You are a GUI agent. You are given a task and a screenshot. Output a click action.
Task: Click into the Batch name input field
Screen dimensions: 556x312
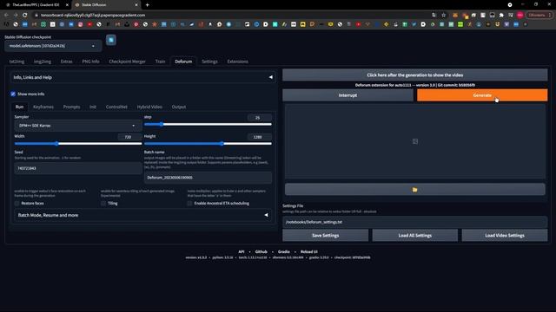tap(208, 178)
